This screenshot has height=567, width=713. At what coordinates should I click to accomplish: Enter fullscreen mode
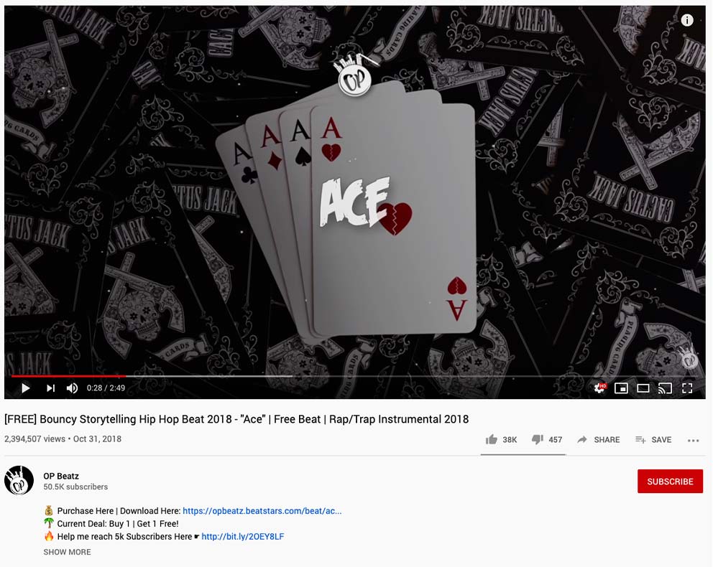point(687,388)
